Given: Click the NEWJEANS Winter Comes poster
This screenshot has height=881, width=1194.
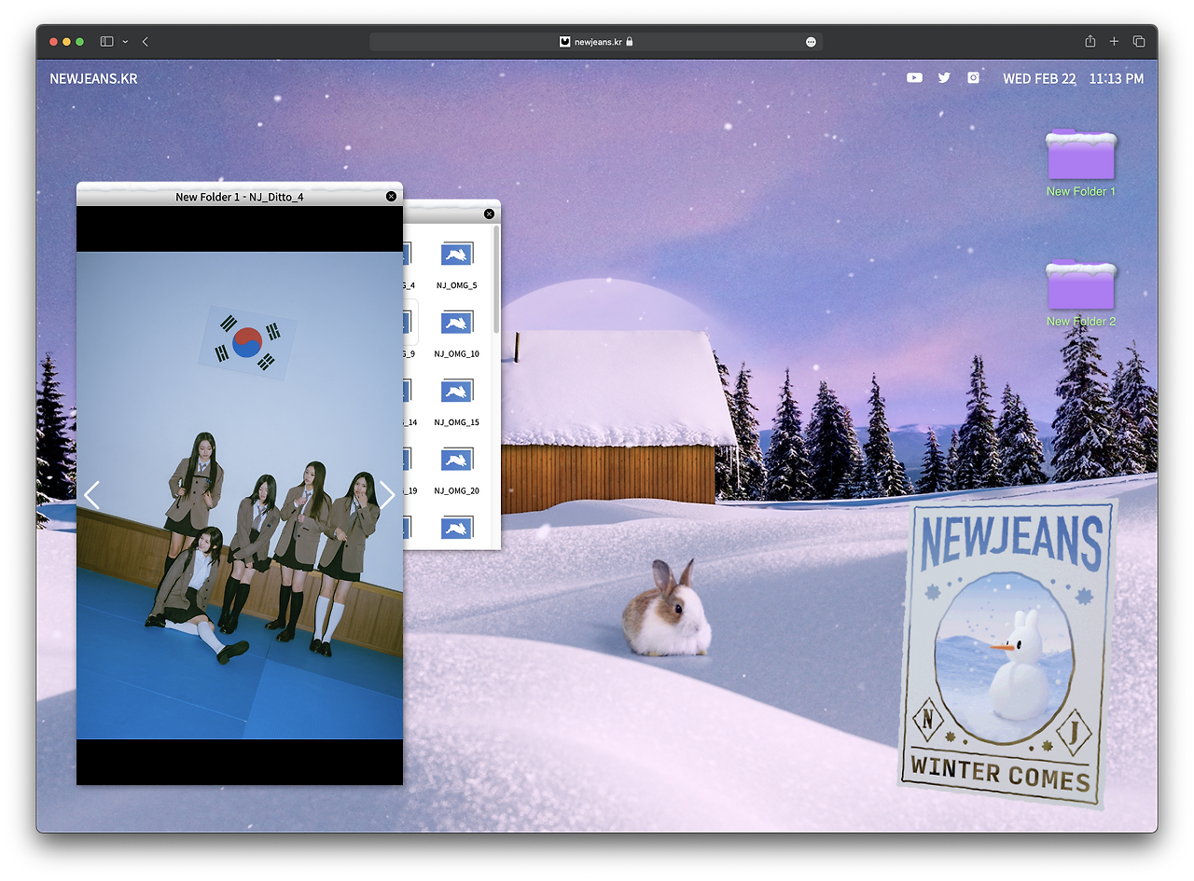Looking at the screenshot, I should coord(1007,653).
